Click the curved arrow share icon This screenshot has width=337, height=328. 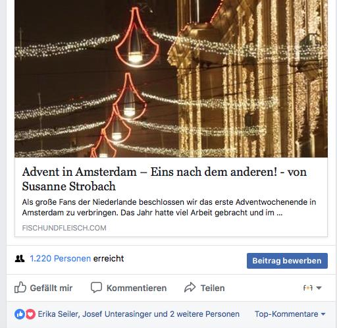(x=190, y=287)
